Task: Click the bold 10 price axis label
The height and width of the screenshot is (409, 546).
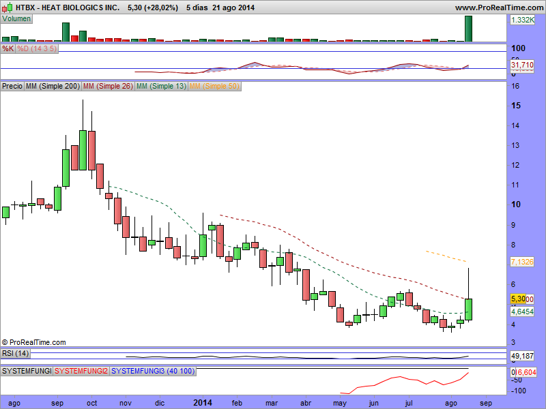Action: (x=516, y=204)
